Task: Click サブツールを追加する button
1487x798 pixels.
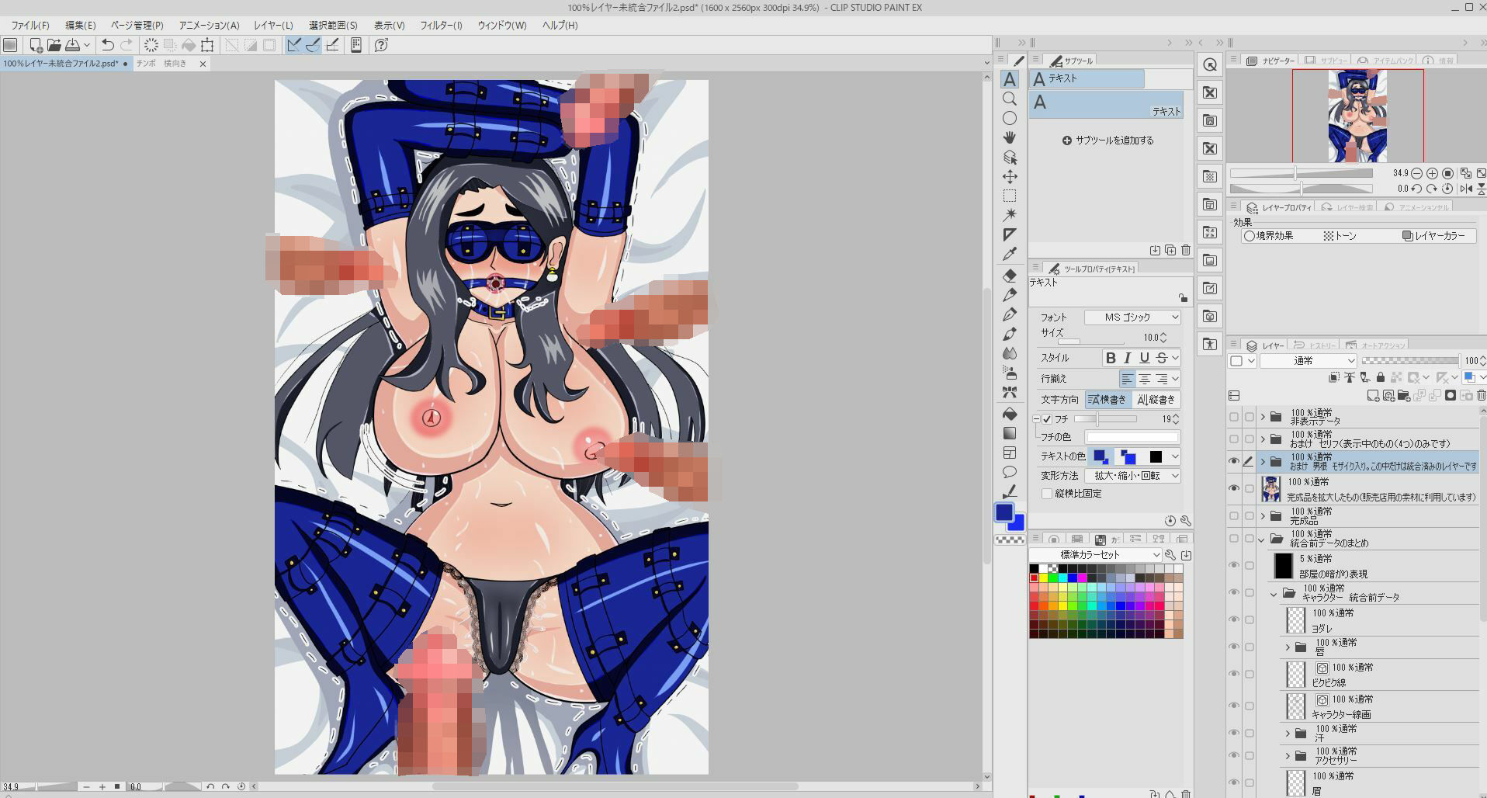Action: 1107,141
